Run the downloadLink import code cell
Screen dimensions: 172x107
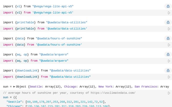[x=169, y=77]
